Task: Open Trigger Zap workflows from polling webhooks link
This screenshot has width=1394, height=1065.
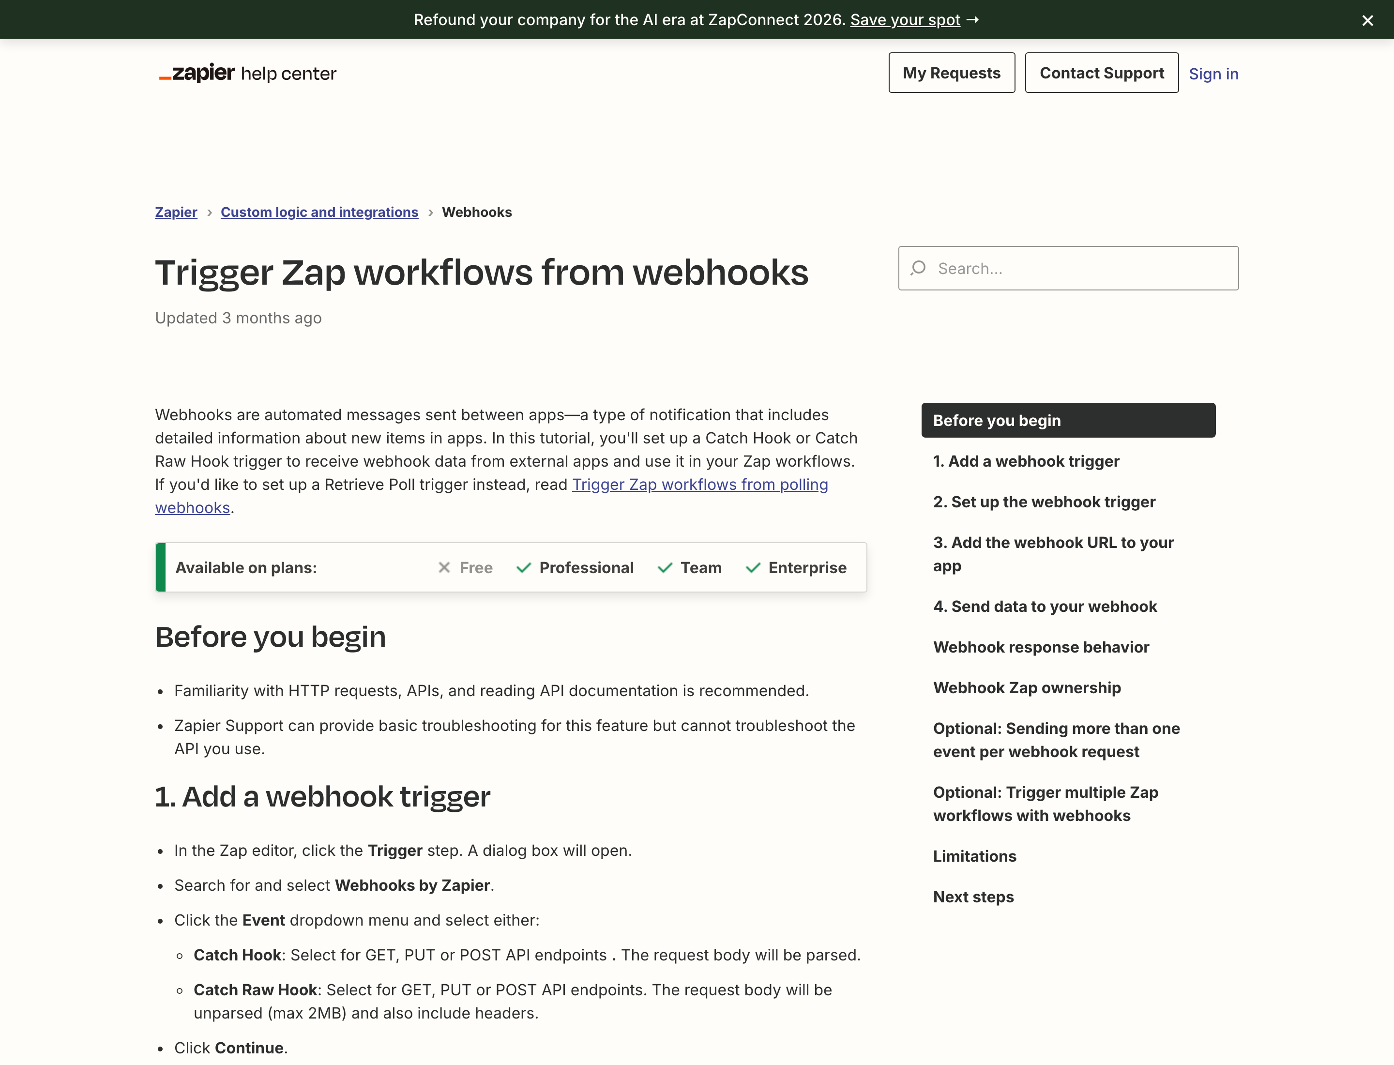Action: click(700, 484)
